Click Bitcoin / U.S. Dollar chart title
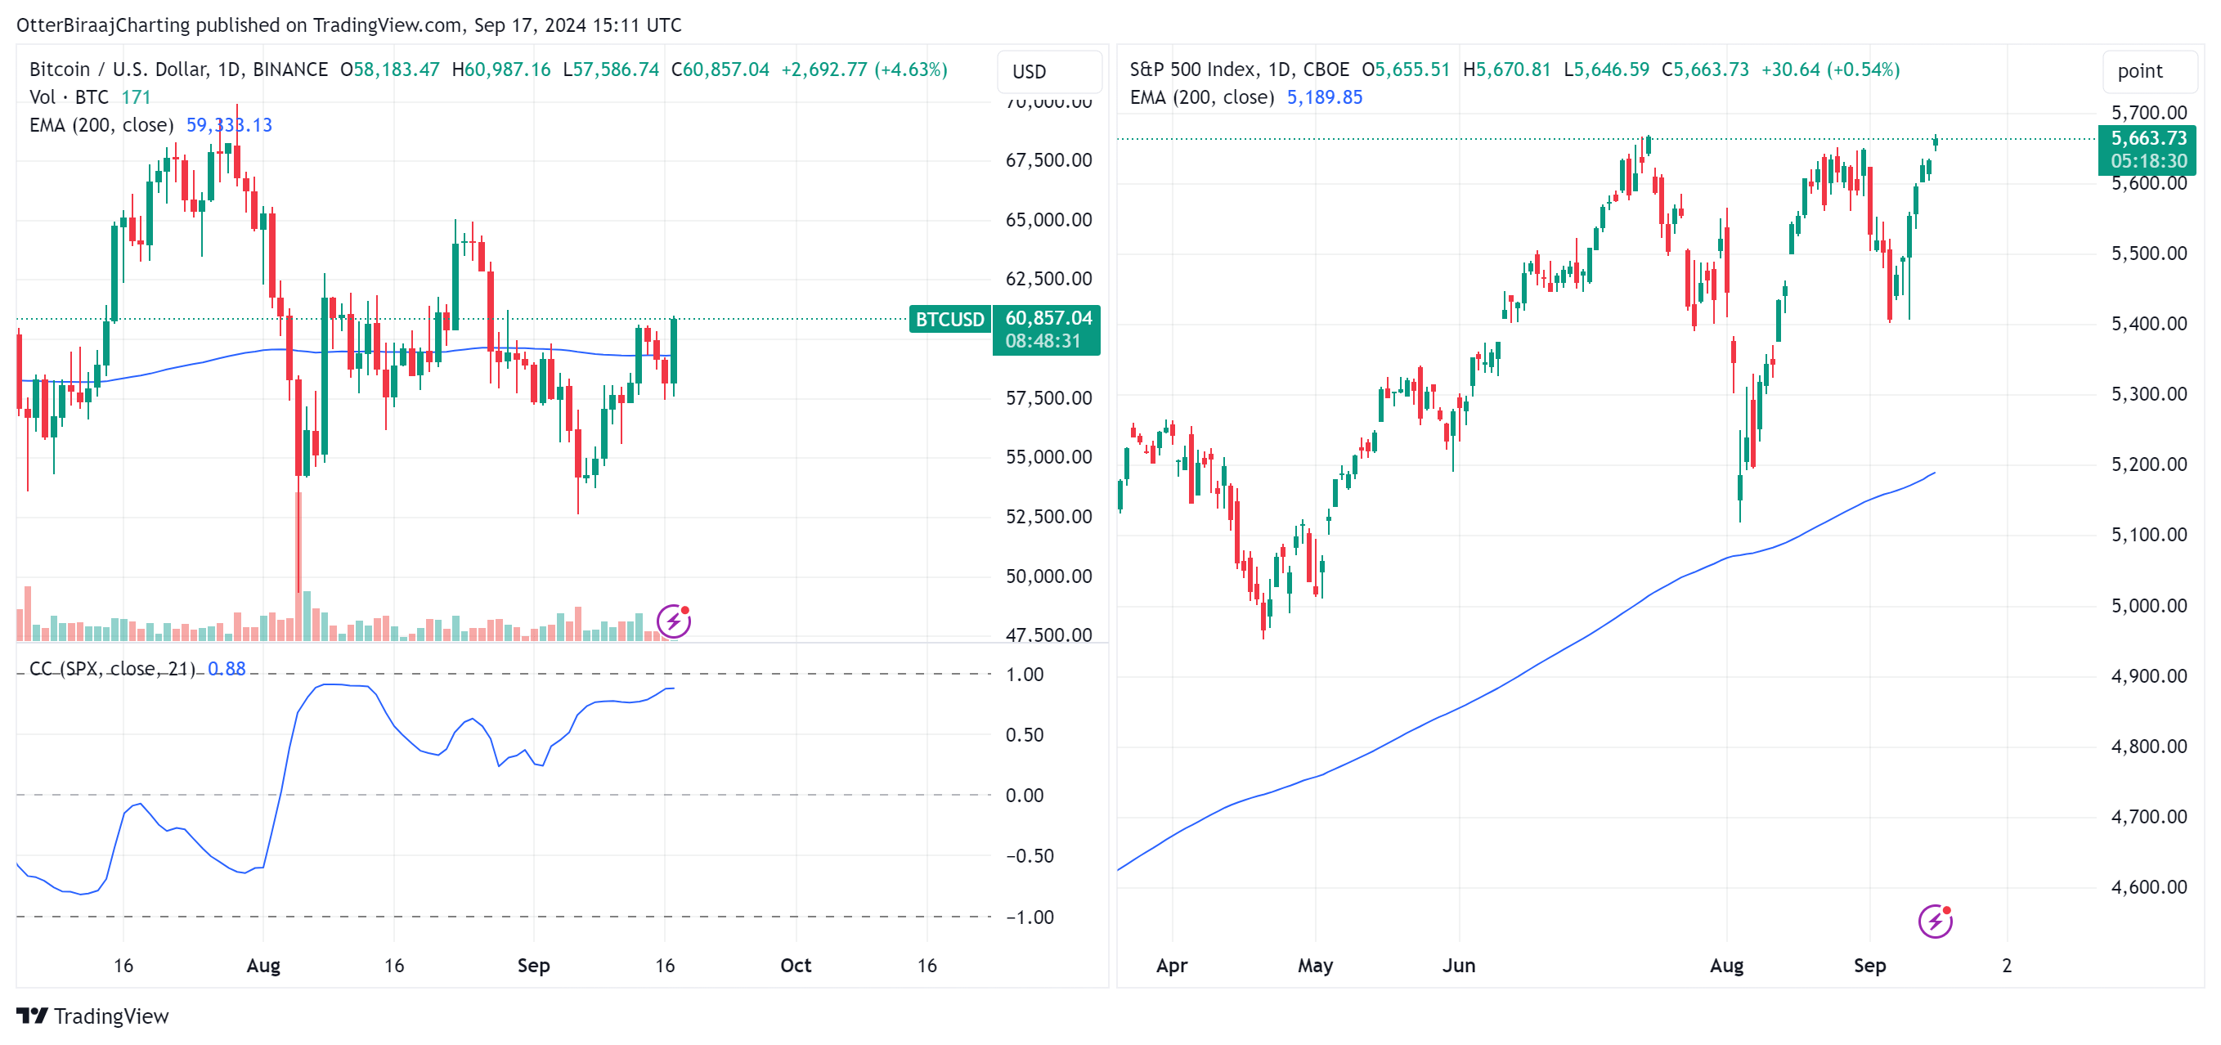This screenshot has height=1045, width=2221. click(178, 69)
